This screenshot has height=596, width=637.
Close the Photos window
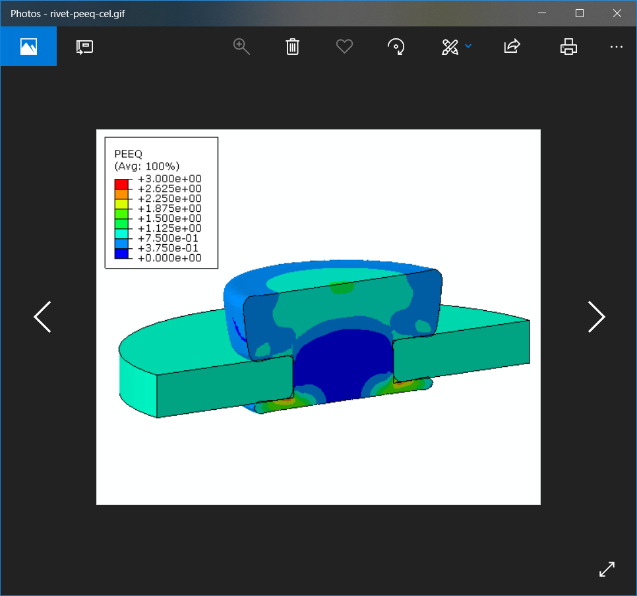[x=617, y=13]
